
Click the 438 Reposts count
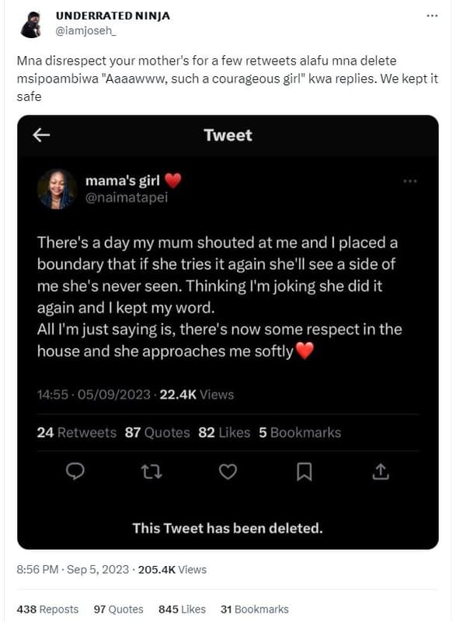(48, 610)
